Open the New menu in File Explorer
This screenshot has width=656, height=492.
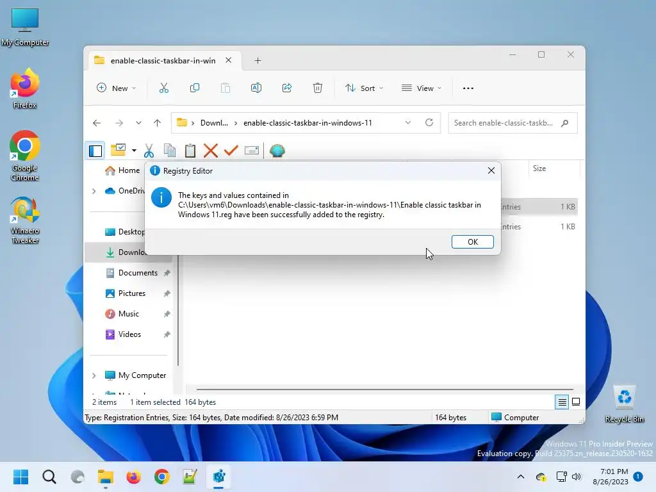117,88
